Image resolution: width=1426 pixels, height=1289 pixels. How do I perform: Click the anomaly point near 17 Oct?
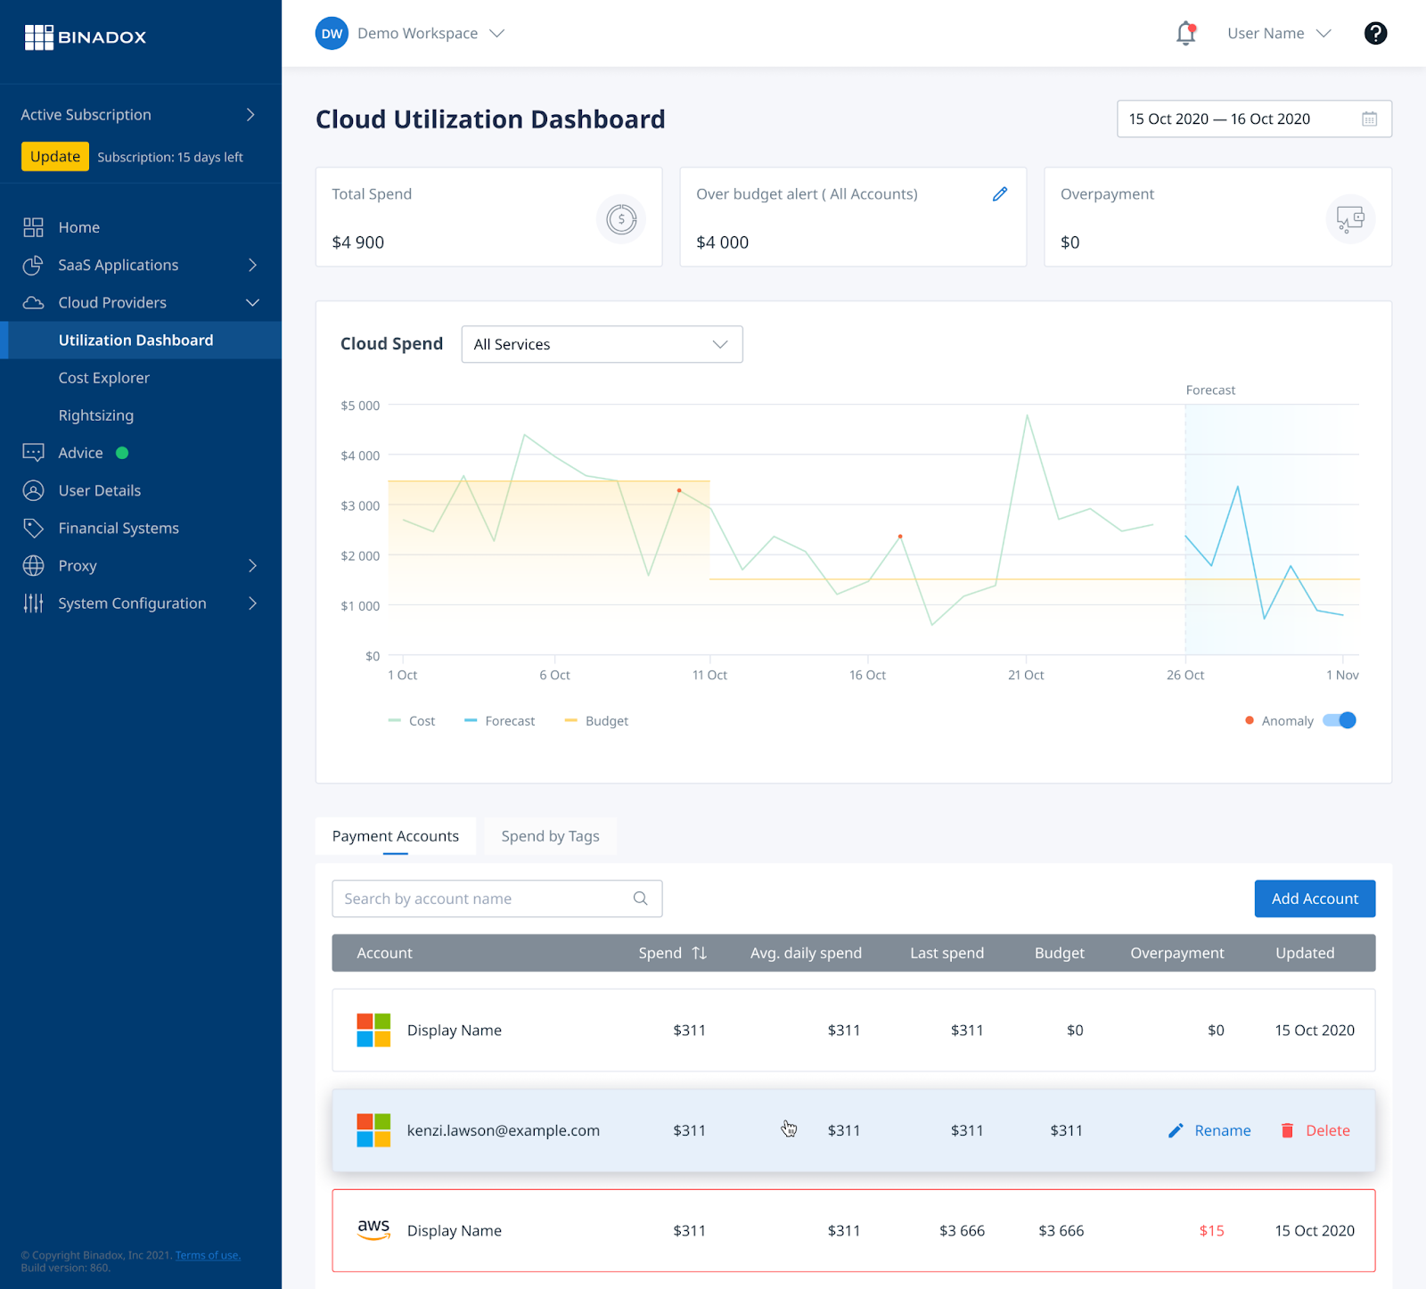[x=900, y=537]
